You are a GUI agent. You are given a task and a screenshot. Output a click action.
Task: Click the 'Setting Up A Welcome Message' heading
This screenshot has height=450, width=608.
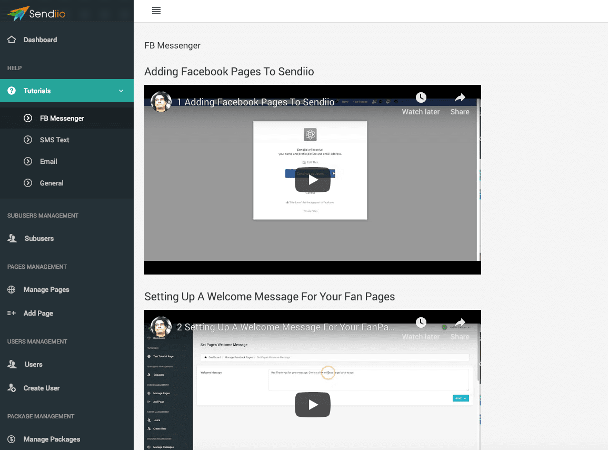pos(270,297)
